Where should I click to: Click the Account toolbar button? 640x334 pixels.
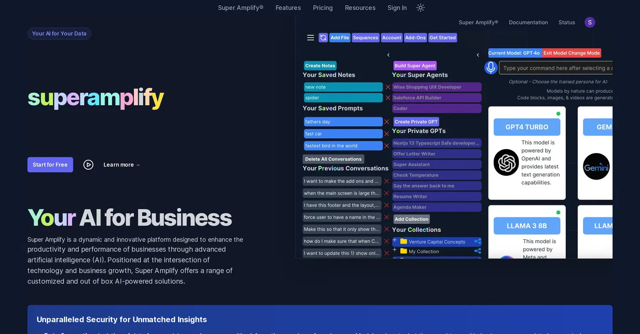[391, 38]
